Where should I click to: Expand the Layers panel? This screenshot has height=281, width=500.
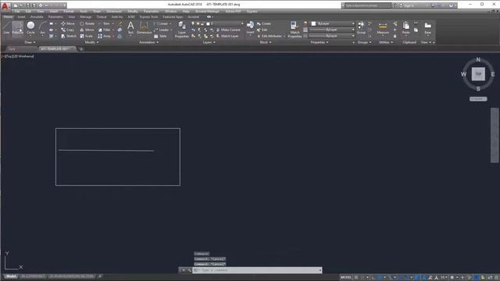[x=209, y=42]
